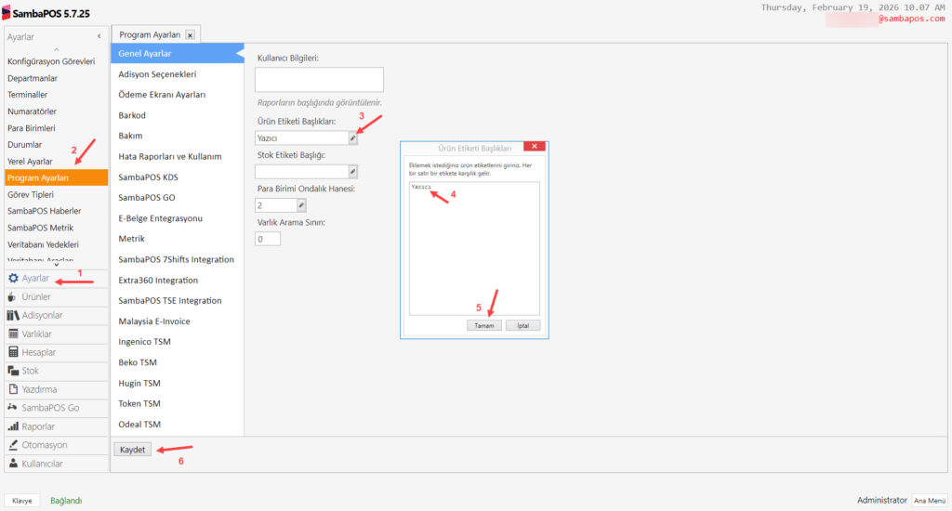
Task: Open Hesaplar via the calculator icon
Action: tap(13, 352)
